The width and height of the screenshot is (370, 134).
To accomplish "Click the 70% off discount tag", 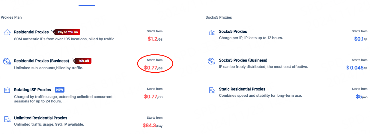I will (84, 61).
